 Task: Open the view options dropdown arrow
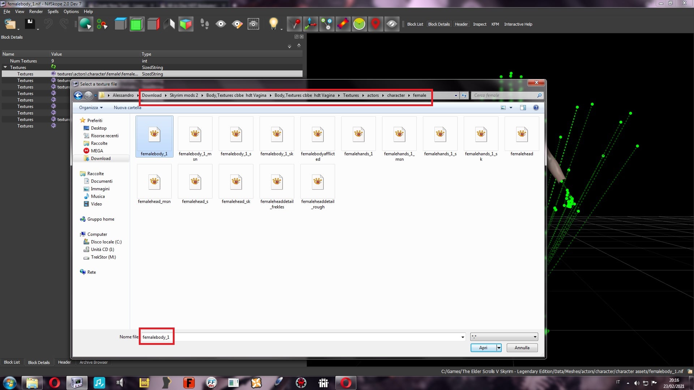[511, 108]
